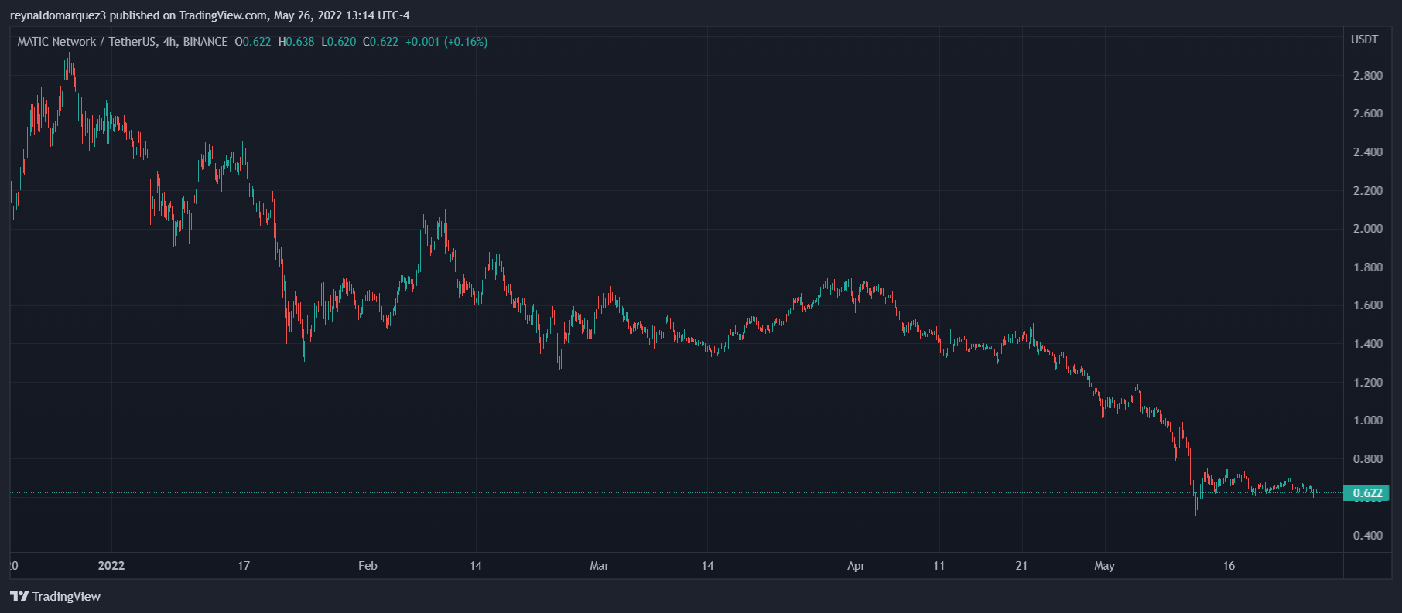Click the May label on time axis
The image size is (1402, 613).
[x=1104, y=566]
